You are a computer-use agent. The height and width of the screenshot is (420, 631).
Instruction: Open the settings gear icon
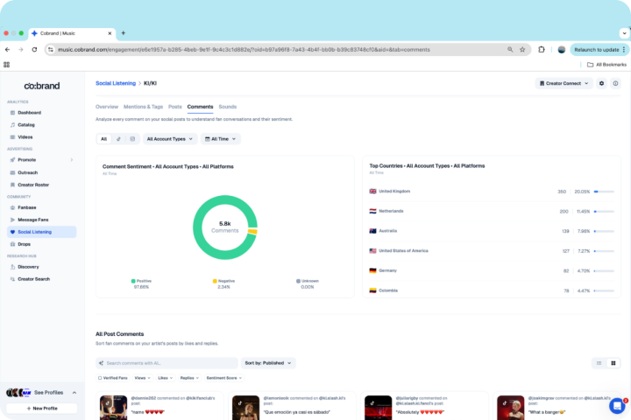click(x=602, y=83)
